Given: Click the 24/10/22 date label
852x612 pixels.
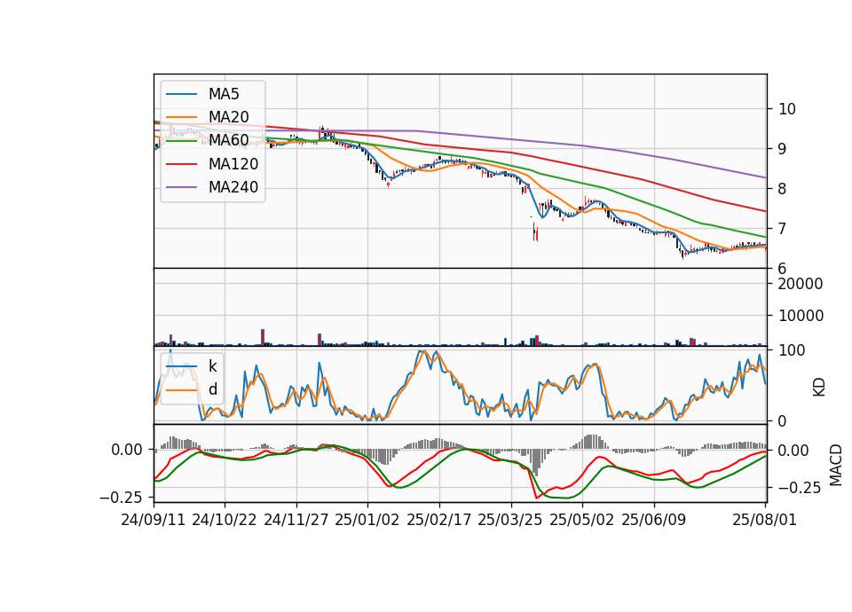Looking at the screenshot, I should (225, 520).
